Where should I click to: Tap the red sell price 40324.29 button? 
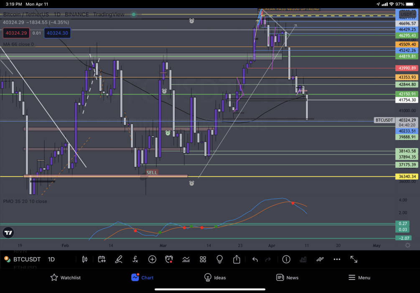point(16,33)
